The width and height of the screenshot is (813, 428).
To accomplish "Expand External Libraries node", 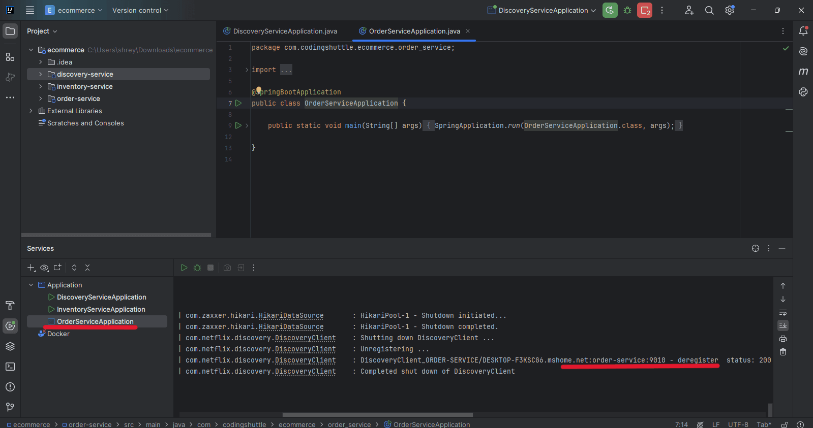I will click(31, 111).
